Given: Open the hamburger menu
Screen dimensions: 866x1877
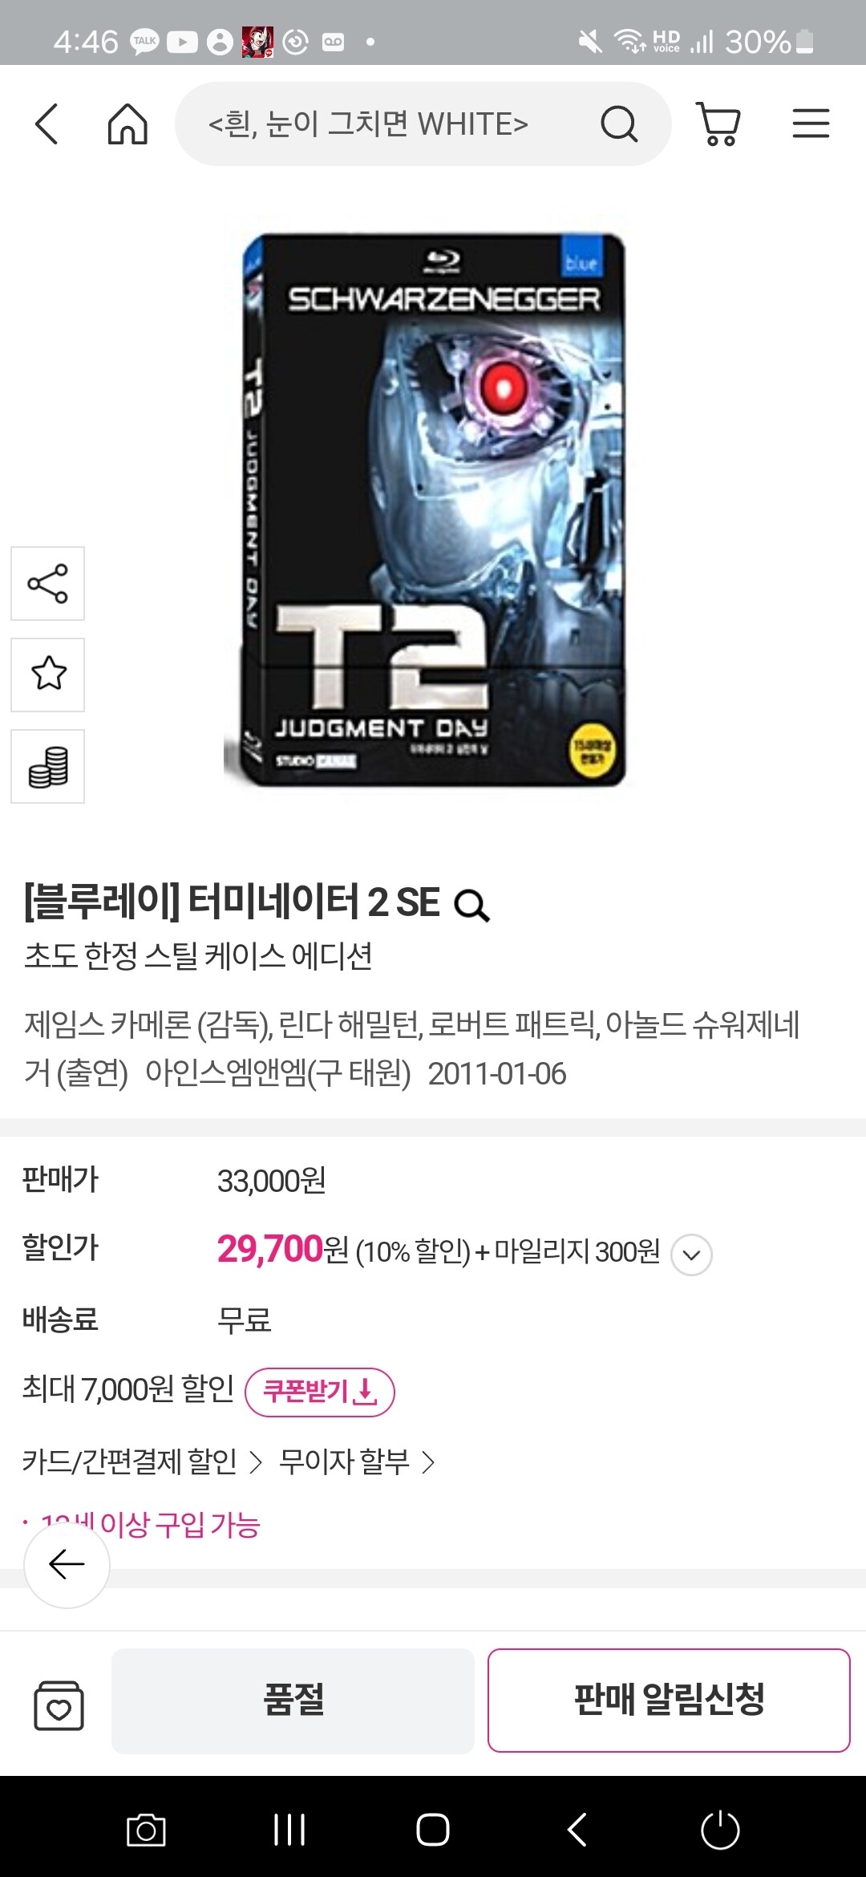Looking at the screenshot, I should click(811, 124).
